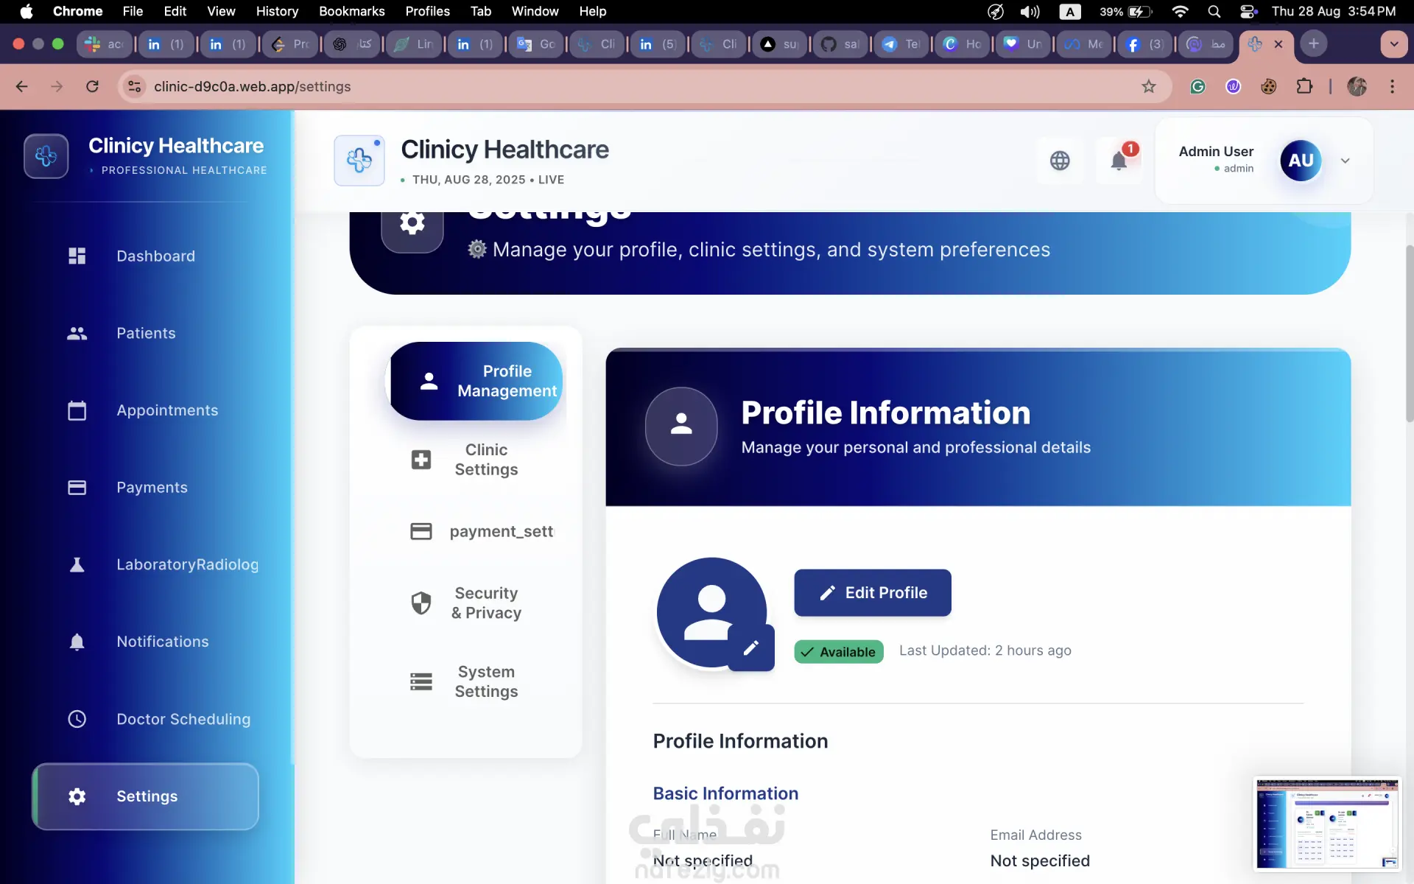The image size is (1414, 884).
Task: Click the avatar edit pencil icon
Action: (750, 648)
